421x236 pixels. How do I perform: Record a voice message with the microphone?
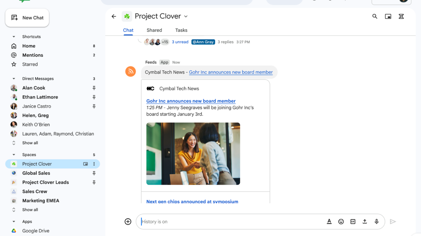click(x=377, y=222)
